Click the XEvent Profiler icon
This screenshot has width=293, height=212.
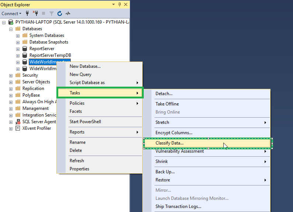[x=18, y=128]
